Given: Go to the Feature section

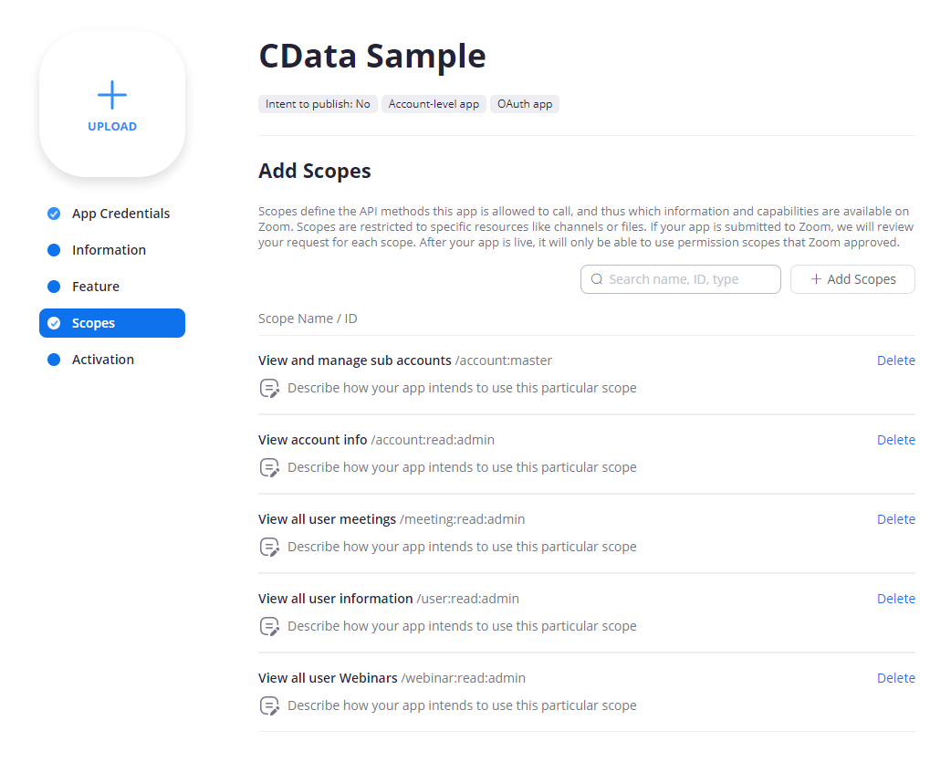Looking at the screenshot, I should [96, 287].
